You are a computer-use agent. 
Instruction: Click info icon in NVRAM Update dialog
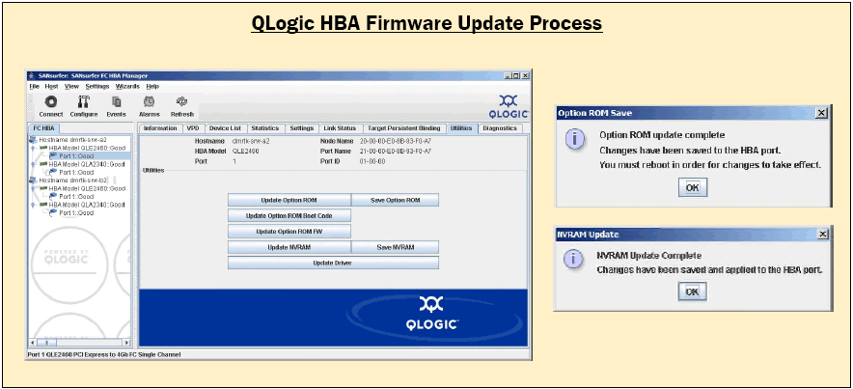pyautogui.click(x=575, y=260)
